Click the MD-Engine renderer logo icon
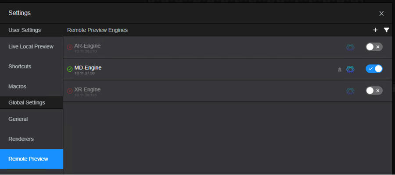The image size is (395, 175). click(x=350, y=69)
